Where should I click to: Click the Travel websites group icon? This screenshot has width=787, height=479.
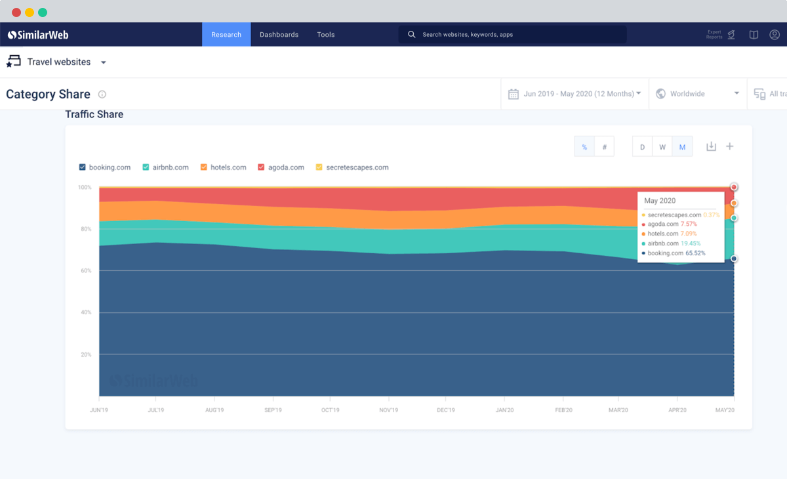point(13,62)
